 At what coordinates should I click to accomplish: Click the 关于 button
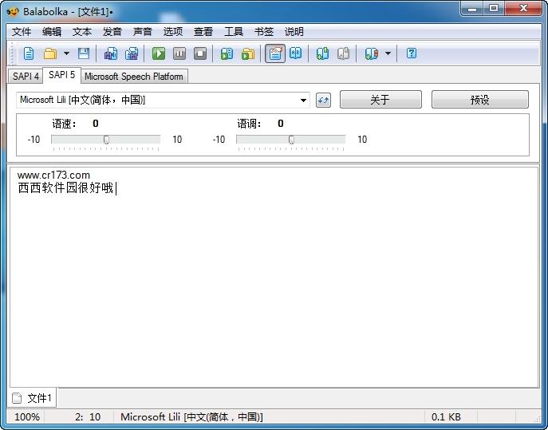point(380,100)
